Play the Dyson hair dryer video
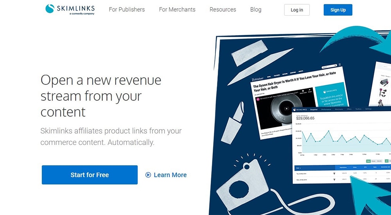The image size is (391, 215). click(x=287, y=108)
